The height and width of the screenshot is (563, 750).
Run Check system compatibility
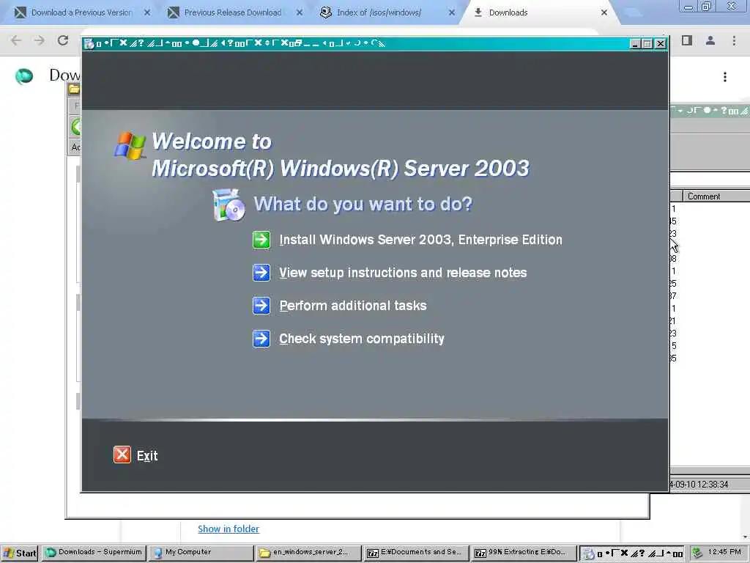click(362, 339)
